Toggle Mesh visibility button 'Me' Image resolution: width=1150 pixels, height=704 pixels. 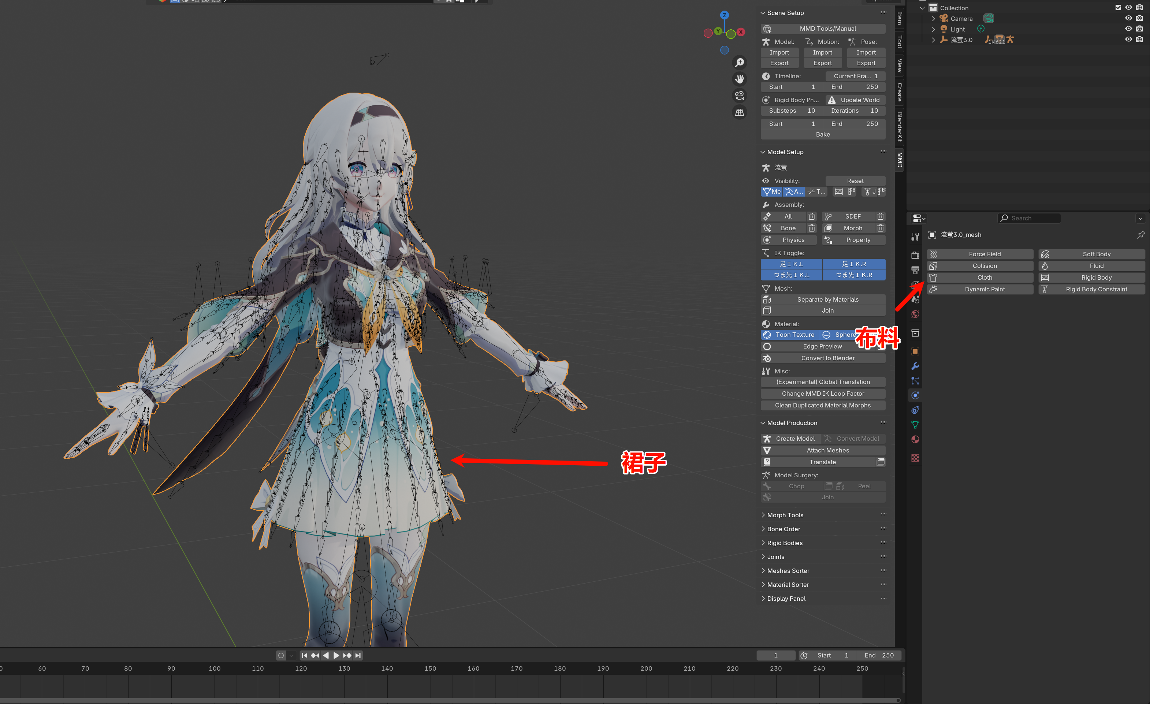771,192
